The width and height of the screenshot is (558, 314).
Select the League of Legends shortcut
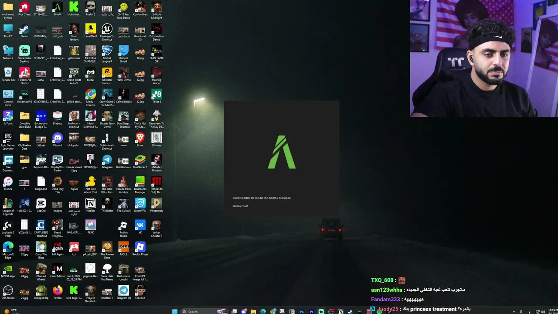(8, 207)
